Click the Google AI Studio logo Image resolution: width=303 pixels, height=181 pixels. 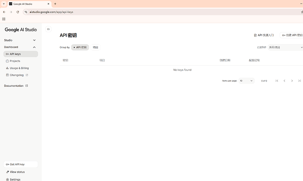click(21, 30)
